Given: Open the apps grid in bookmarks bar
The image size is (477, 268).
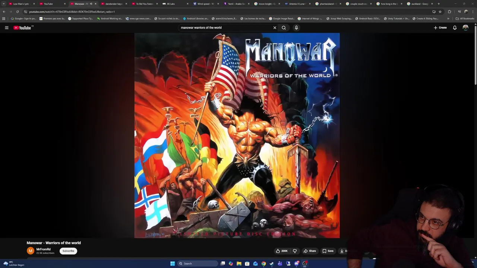Looking at the screenshot, I should [x=4, y=18].
